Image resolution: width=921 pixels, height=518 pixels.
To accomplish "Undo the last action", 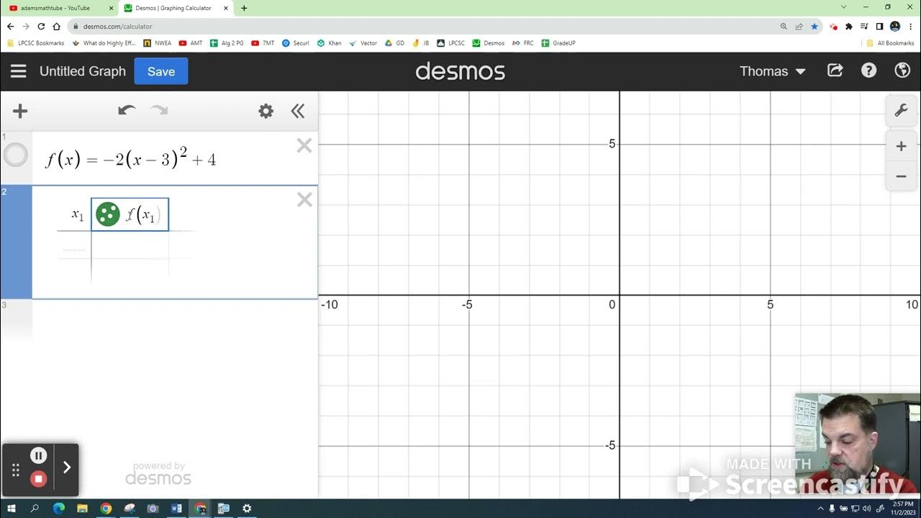I will [x=127, y=110].
